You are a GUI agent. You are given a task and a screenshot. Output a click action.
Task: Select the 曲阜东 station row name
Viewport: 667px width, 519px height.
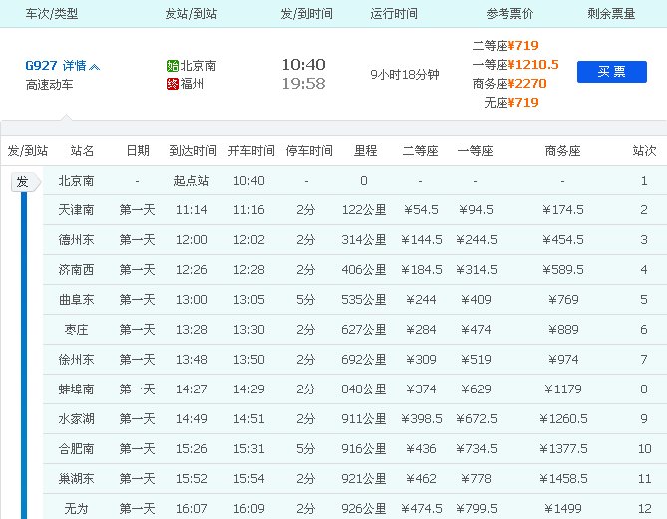pyautogui.click(x=76, y=300)
